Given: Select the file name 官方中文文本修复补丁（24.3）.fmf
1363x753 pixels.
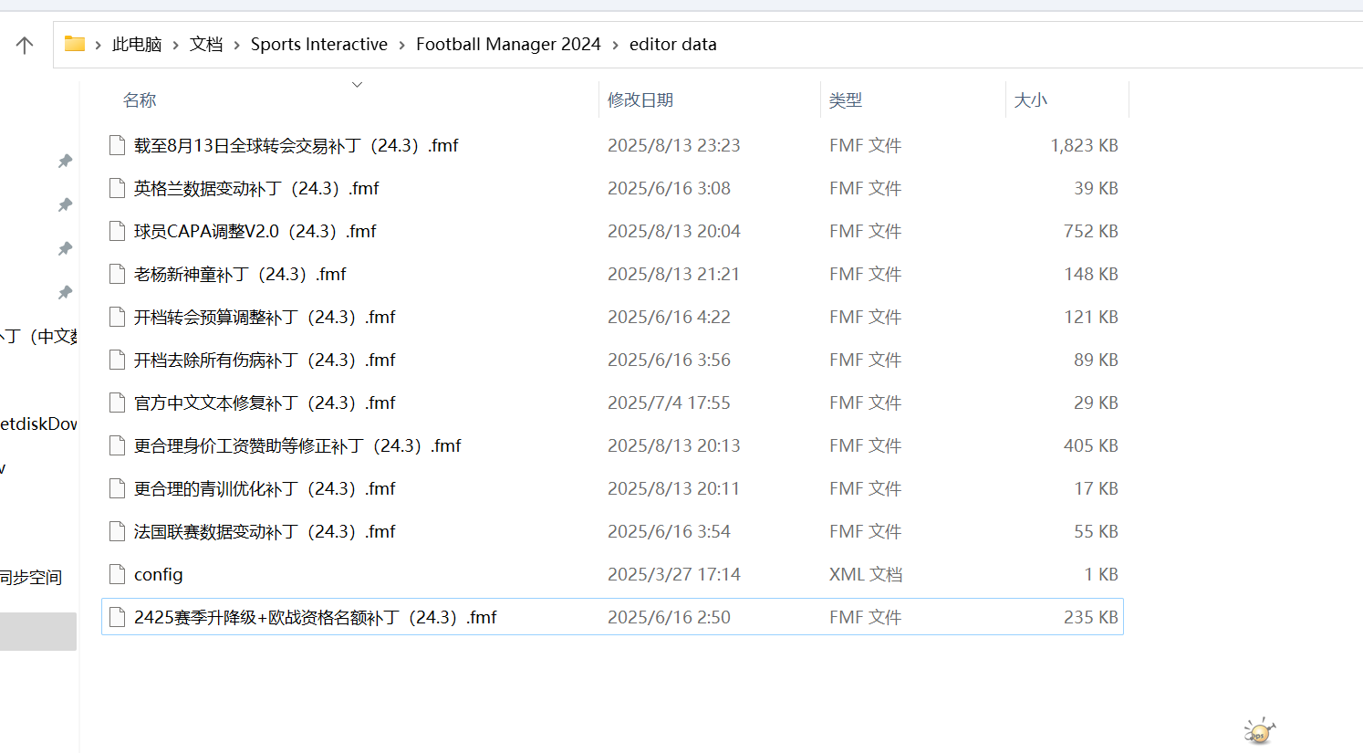Looking at the screenshot, I should (265, 403).
